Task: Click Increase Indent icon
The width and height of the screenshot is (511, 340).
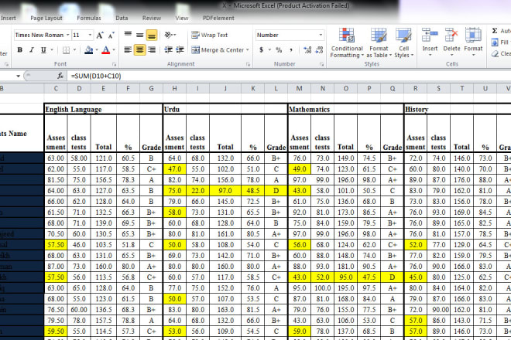Action: point(180,49)
